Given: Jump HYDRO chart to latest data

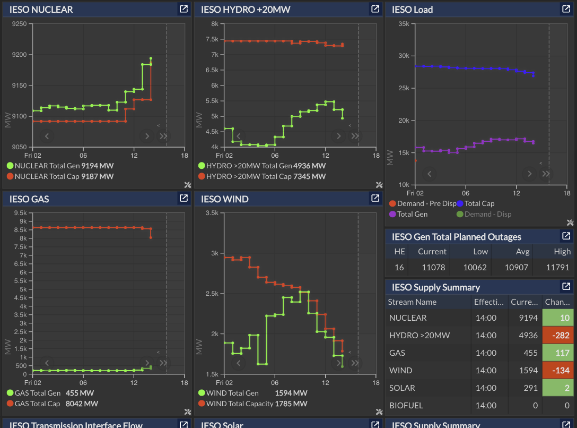Looking at the screenshot, I should coord(355,136).
